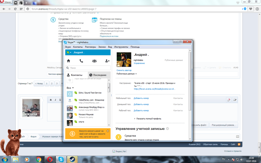
Task: Reload the forum page in Opera
Action: 15,9
